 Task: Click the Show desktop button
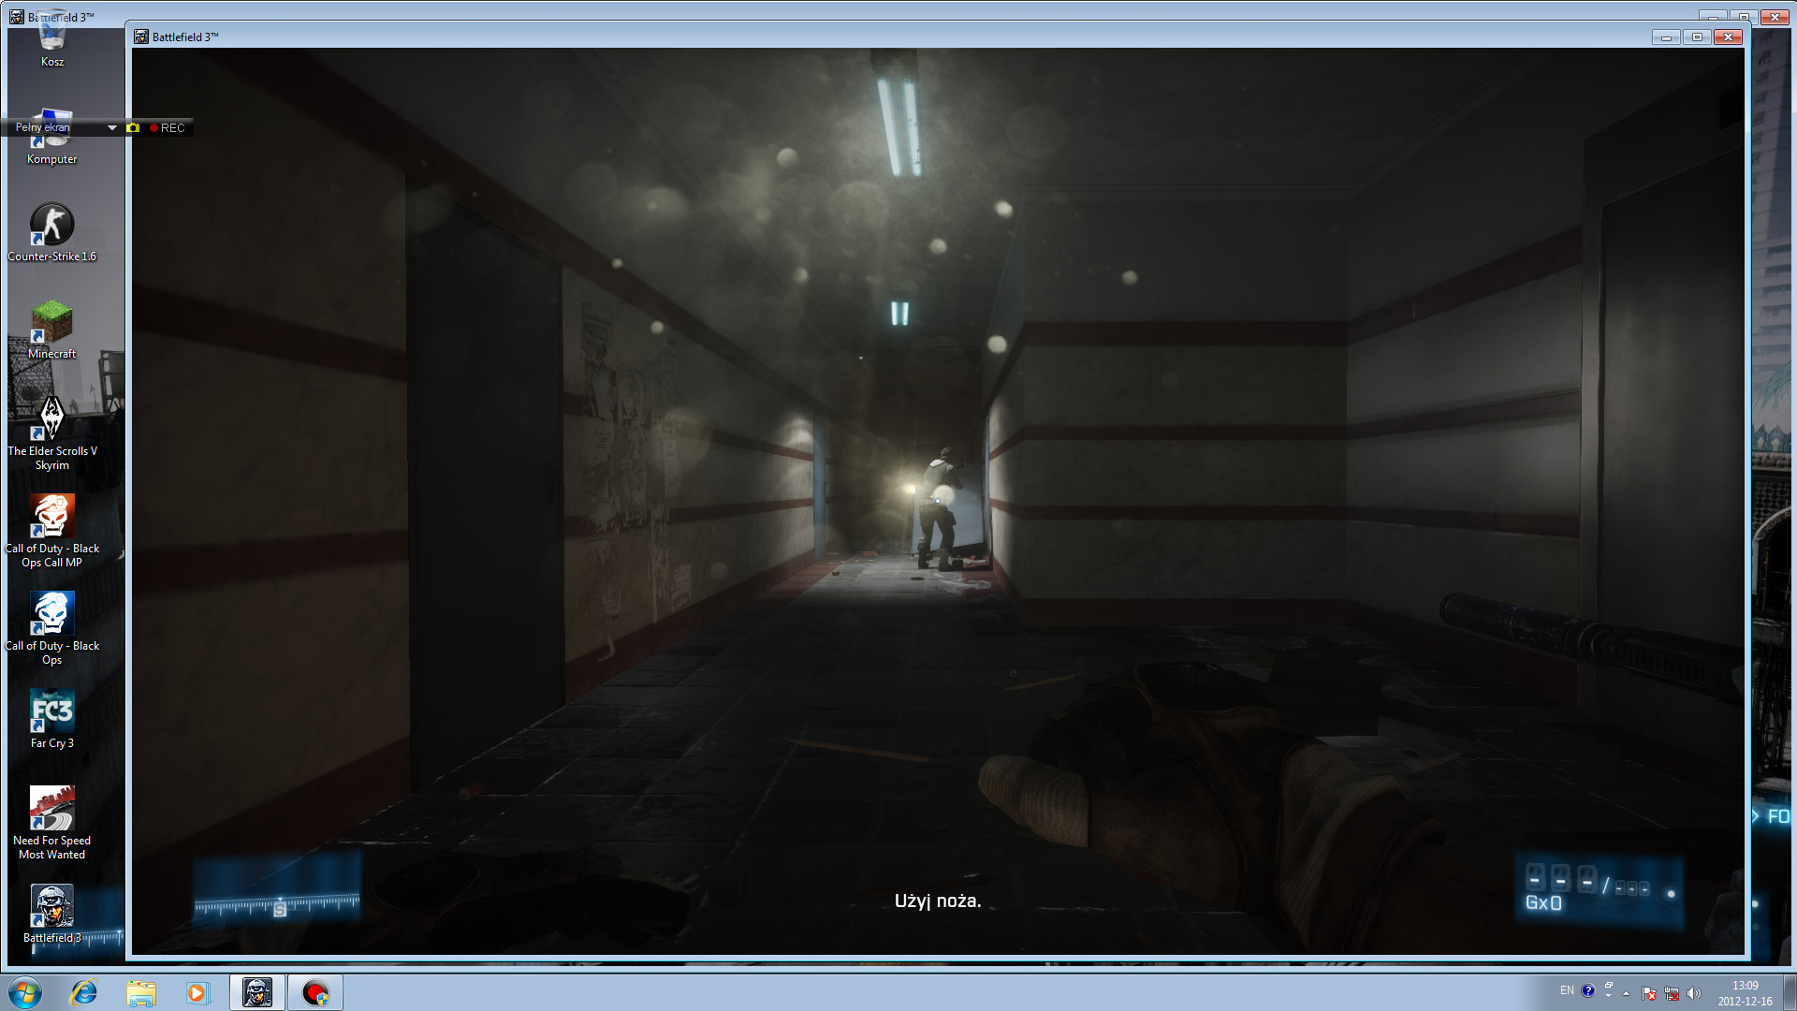[1790, 992]
